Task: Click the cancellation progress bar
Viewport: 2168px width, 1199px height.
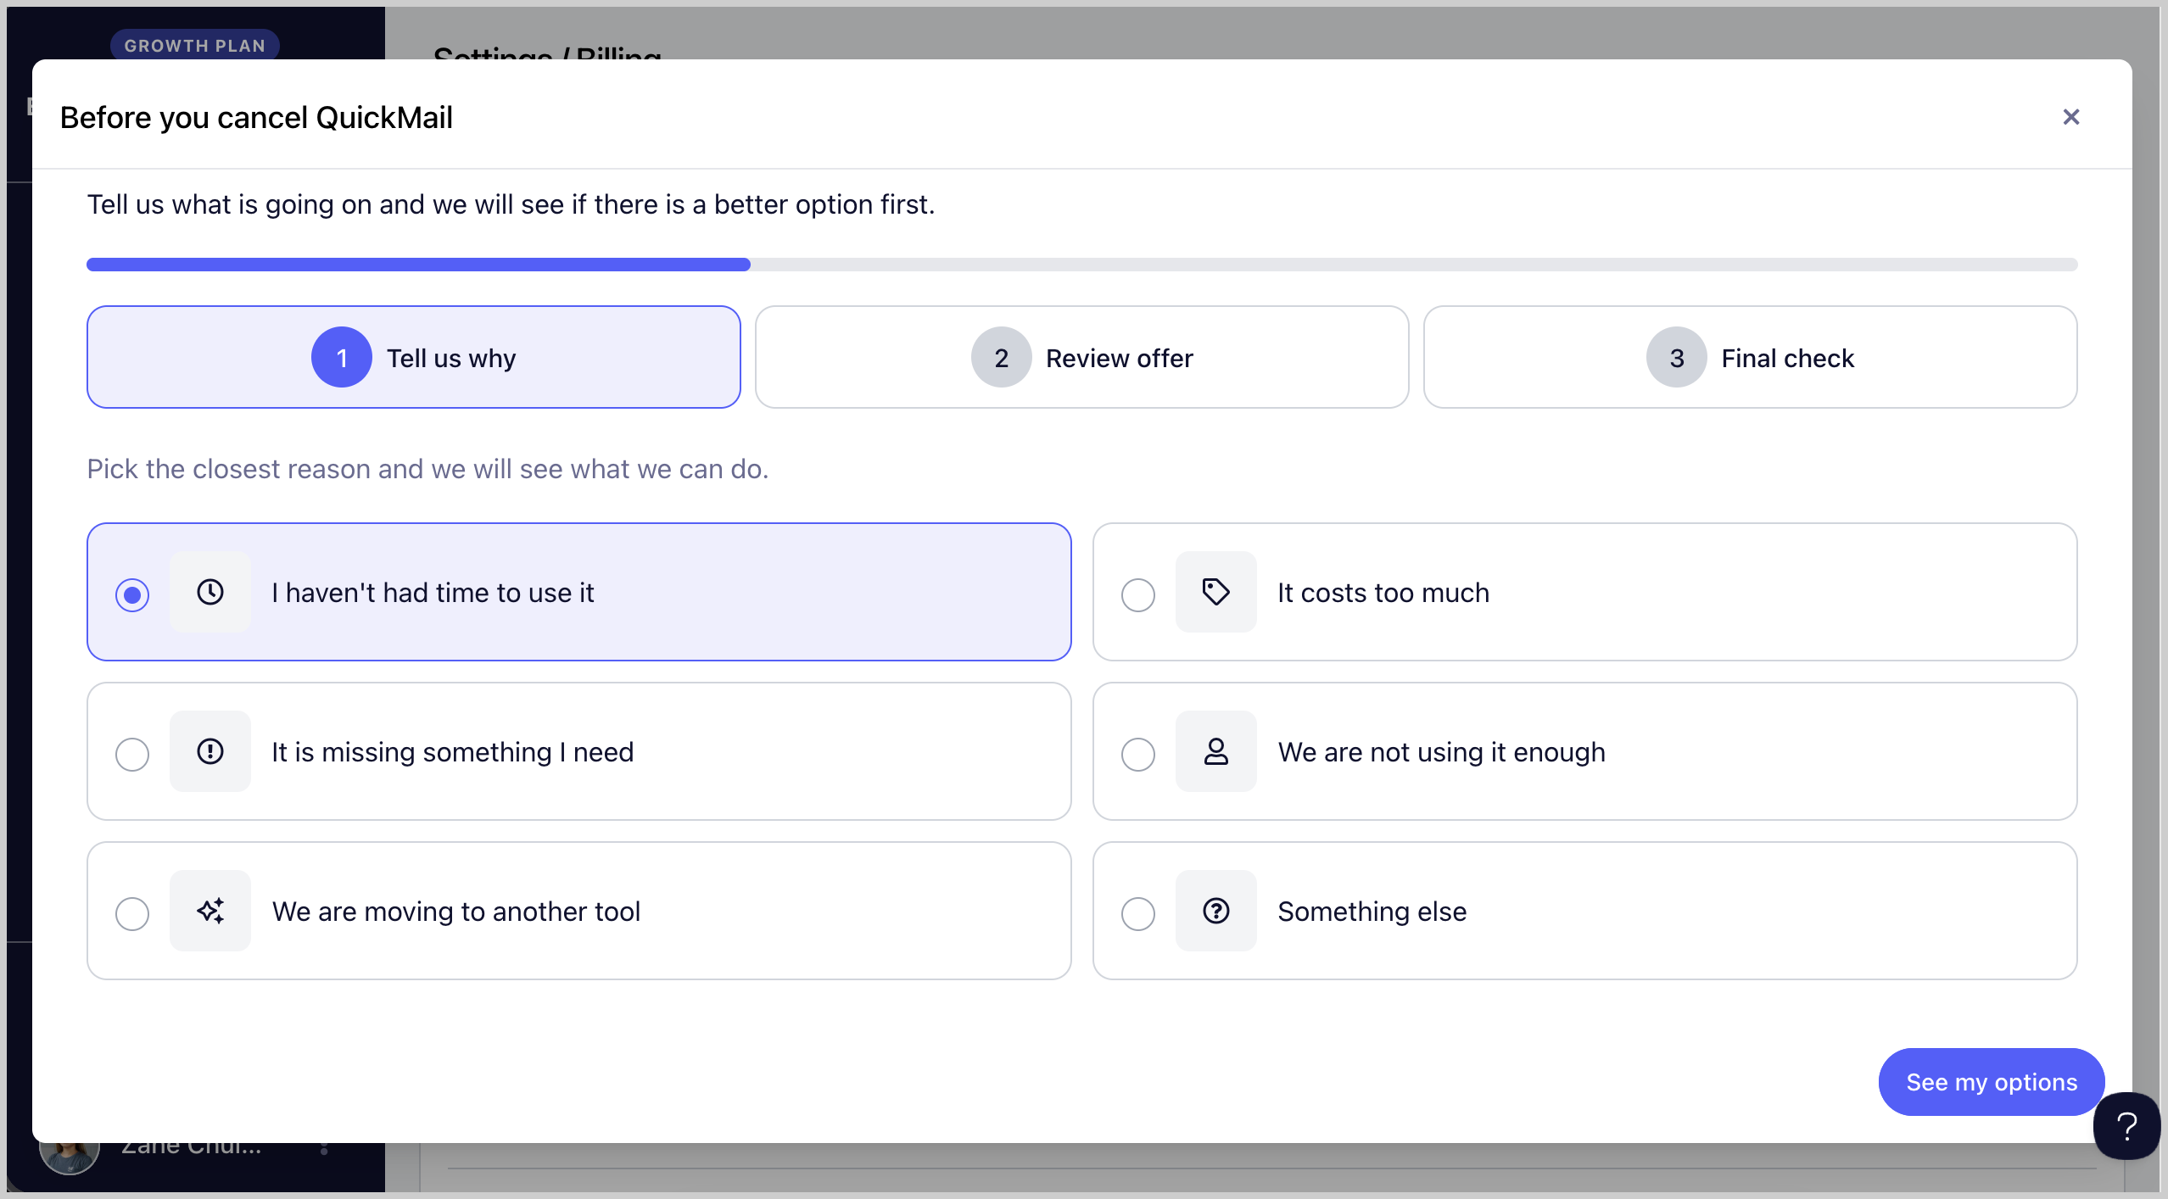Action: point(1082,265)
